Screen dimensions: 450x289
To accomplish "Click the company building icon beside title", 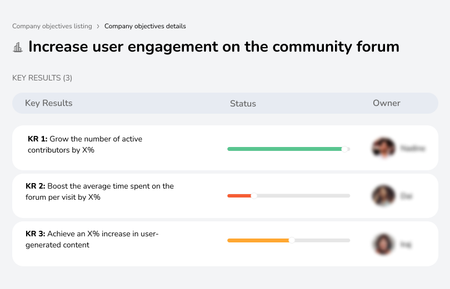I will (18, 47).
